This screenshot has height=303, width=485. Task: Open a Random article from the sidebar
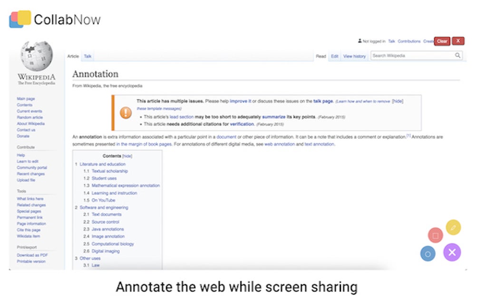pyautogui.click(x=30, y=117)
